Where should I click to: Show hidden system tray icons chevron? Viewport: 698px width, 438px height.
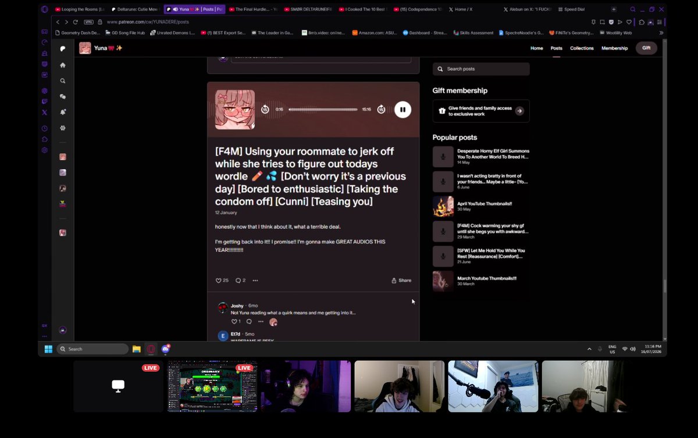pos(589,349)
